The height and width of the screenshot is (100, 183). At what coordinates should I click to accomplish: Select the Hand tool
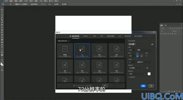(2, 55)
